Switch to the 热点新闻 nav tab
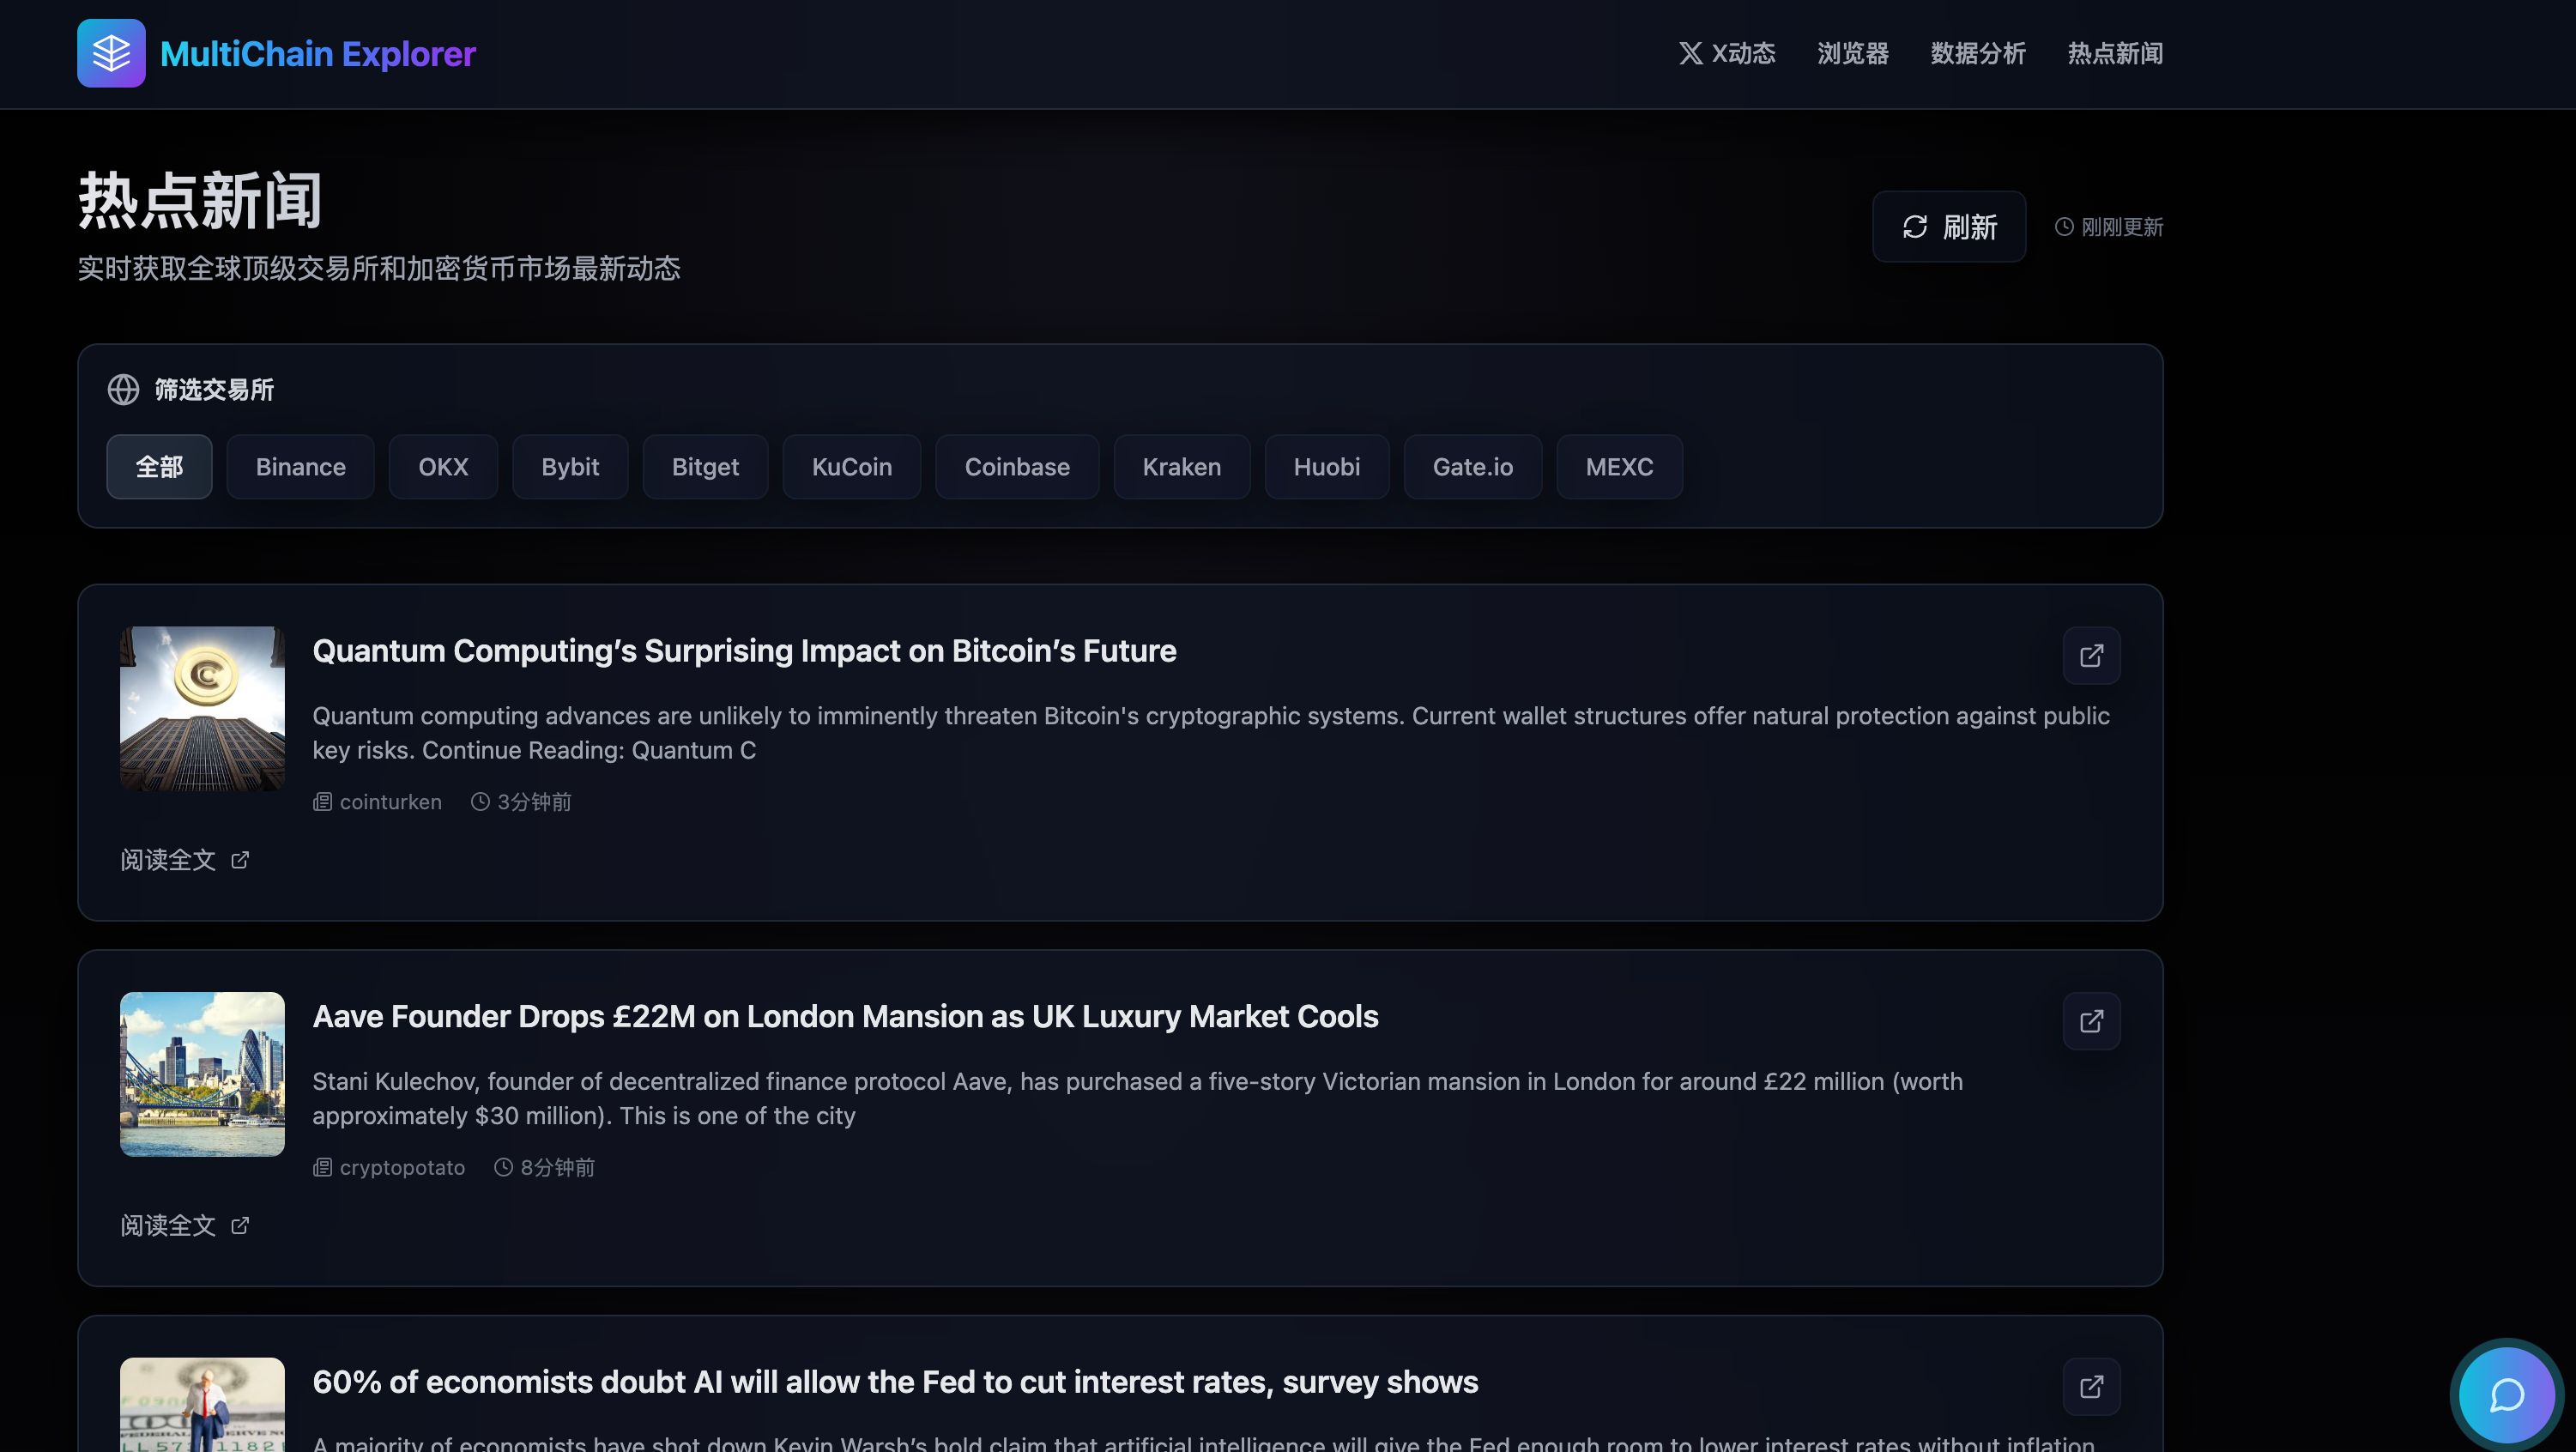 [2115, 53]
